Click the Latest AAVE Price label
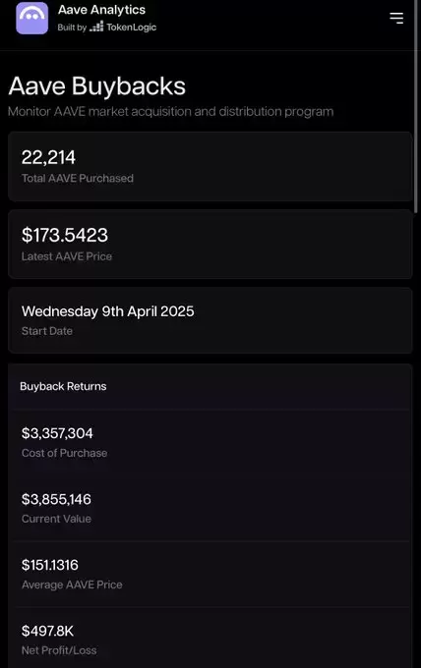 (67, 256)
